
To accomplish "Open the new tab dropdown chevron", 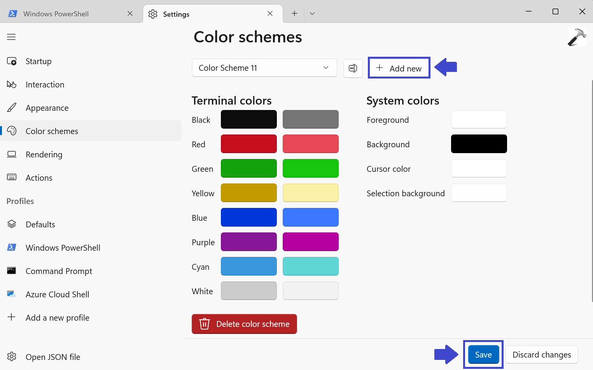I will point(312,14).
